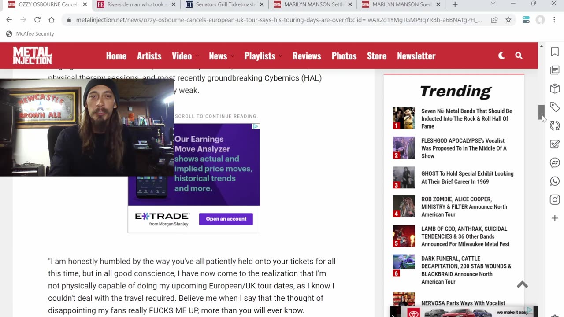564x317 pixels.
Task: Click the scrollbar up arrow
Action: [x=541, y=46]
